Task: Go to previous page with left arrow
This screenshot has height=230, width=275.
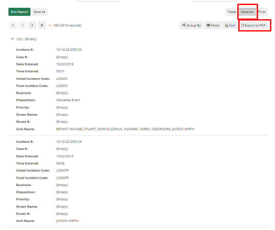Action: [22, 25]
